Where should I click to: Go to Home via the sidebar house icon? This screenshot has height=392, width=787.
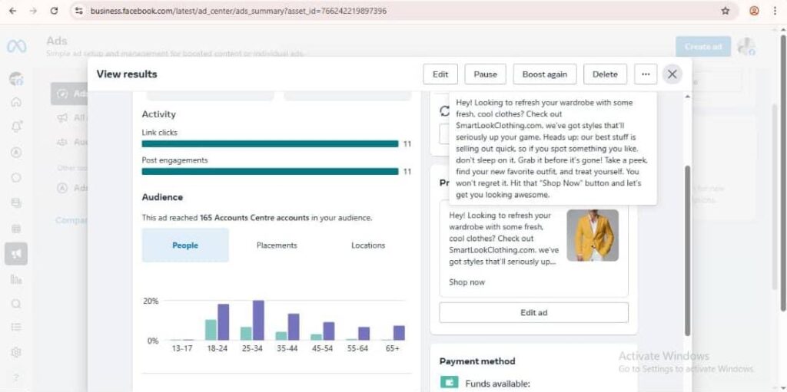point(16,102)
